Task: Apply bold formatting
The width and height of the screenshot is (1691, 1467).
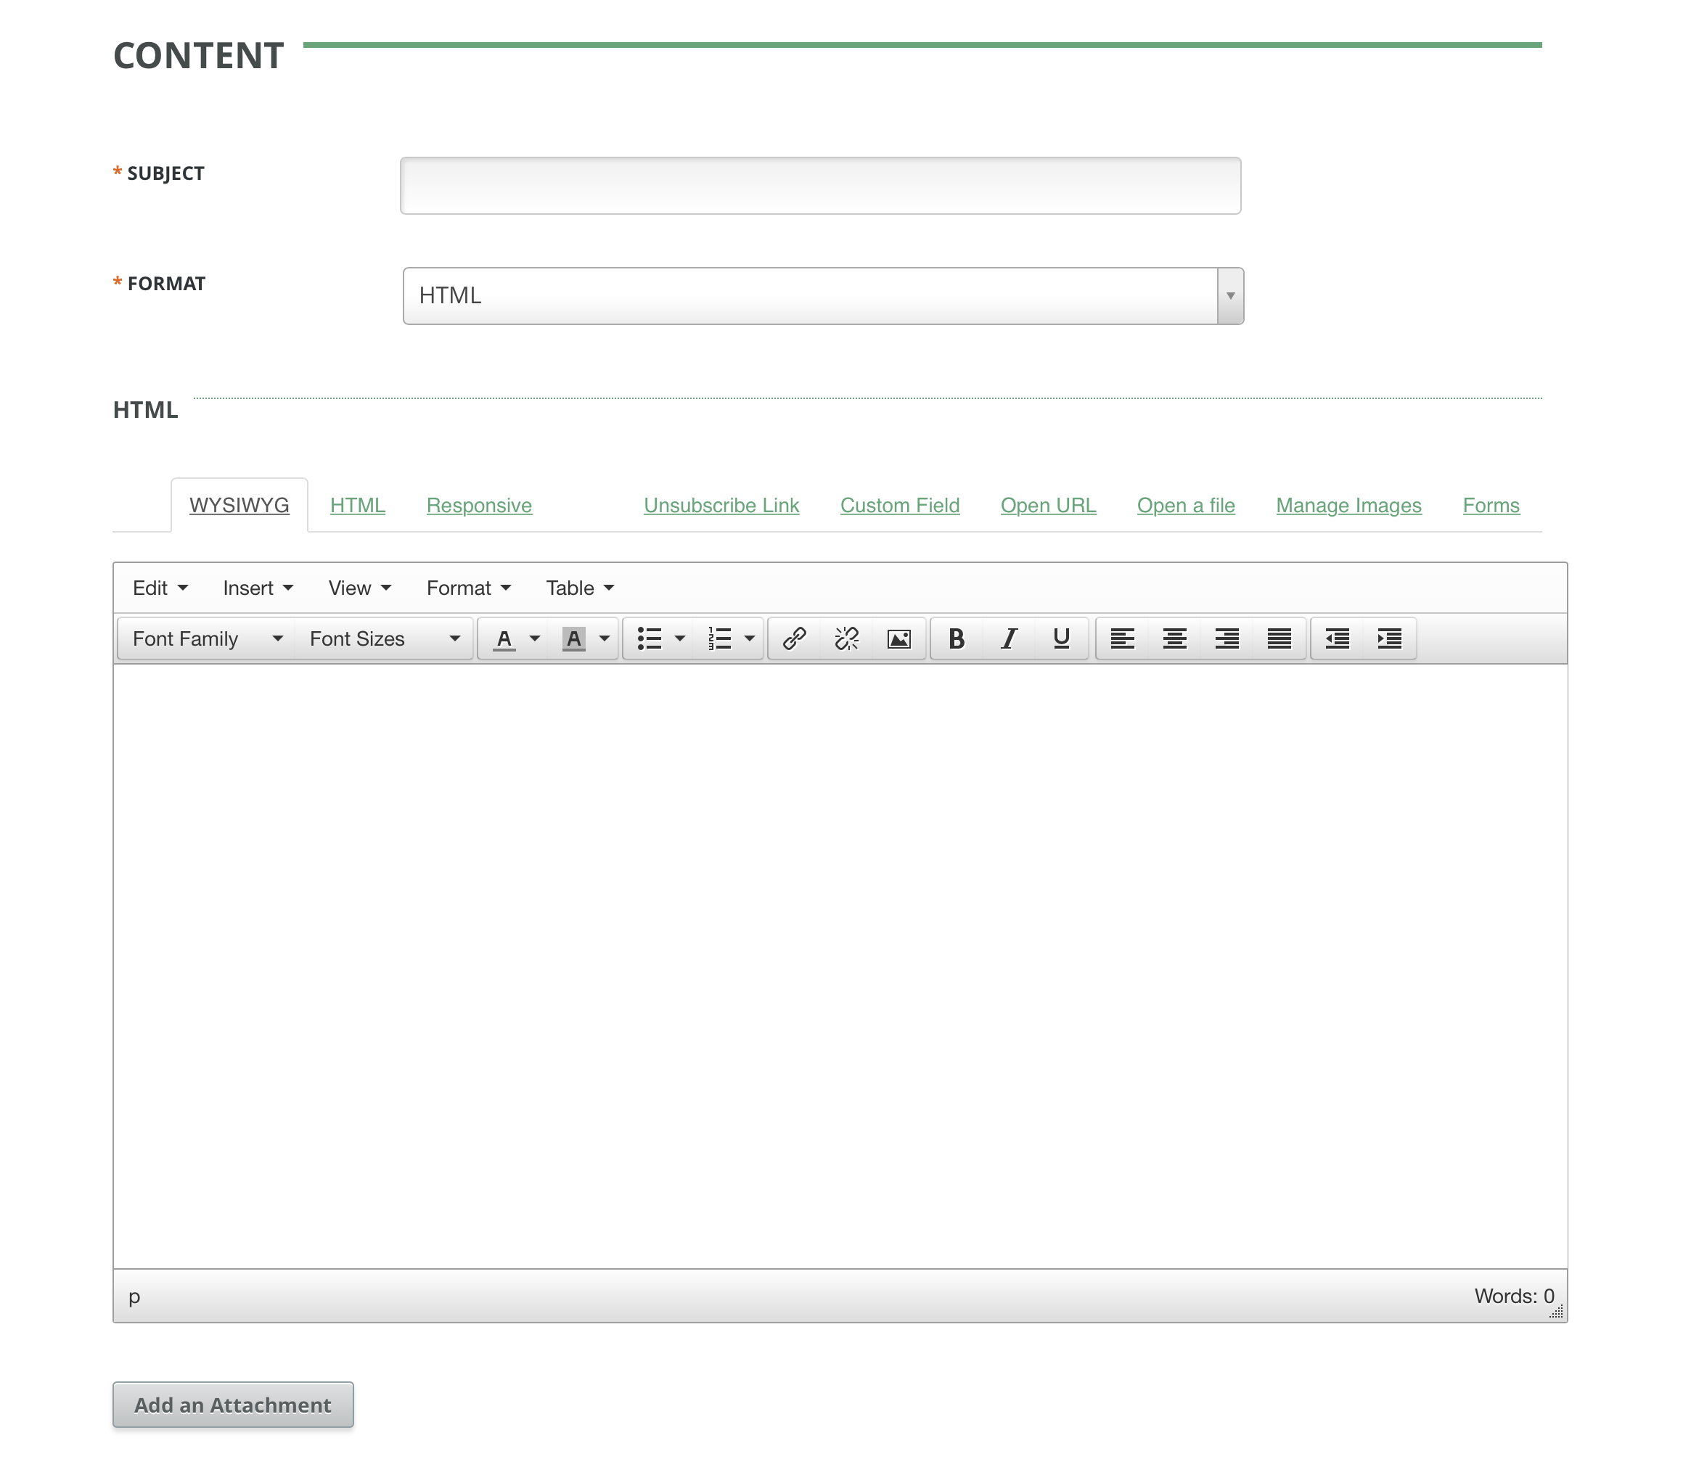Action: pos(956,638)
